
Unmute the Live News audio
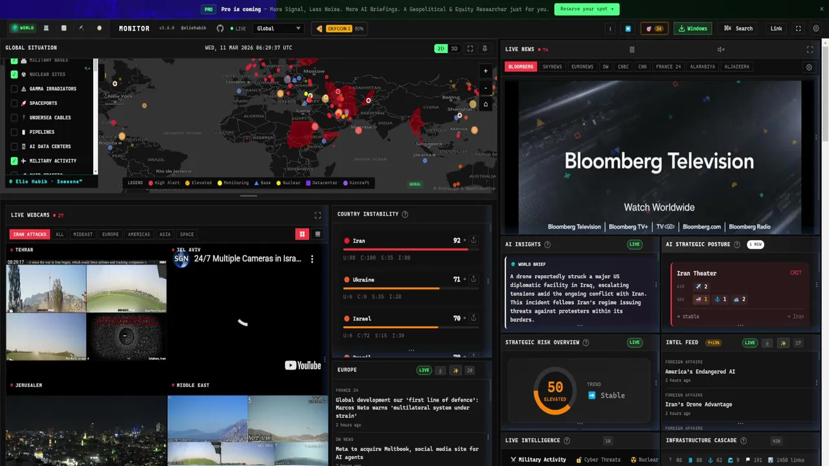721,49
